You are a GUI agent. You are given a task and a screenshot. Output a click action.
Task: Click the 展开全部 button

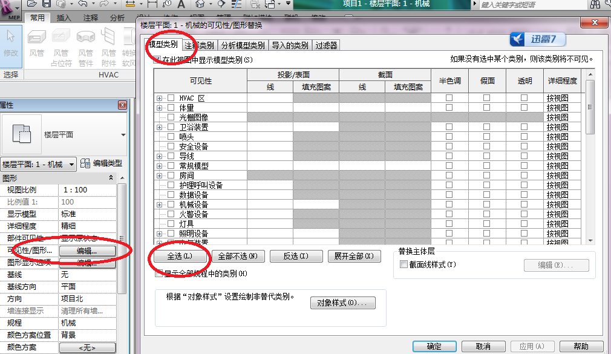(x=355, y=256)
